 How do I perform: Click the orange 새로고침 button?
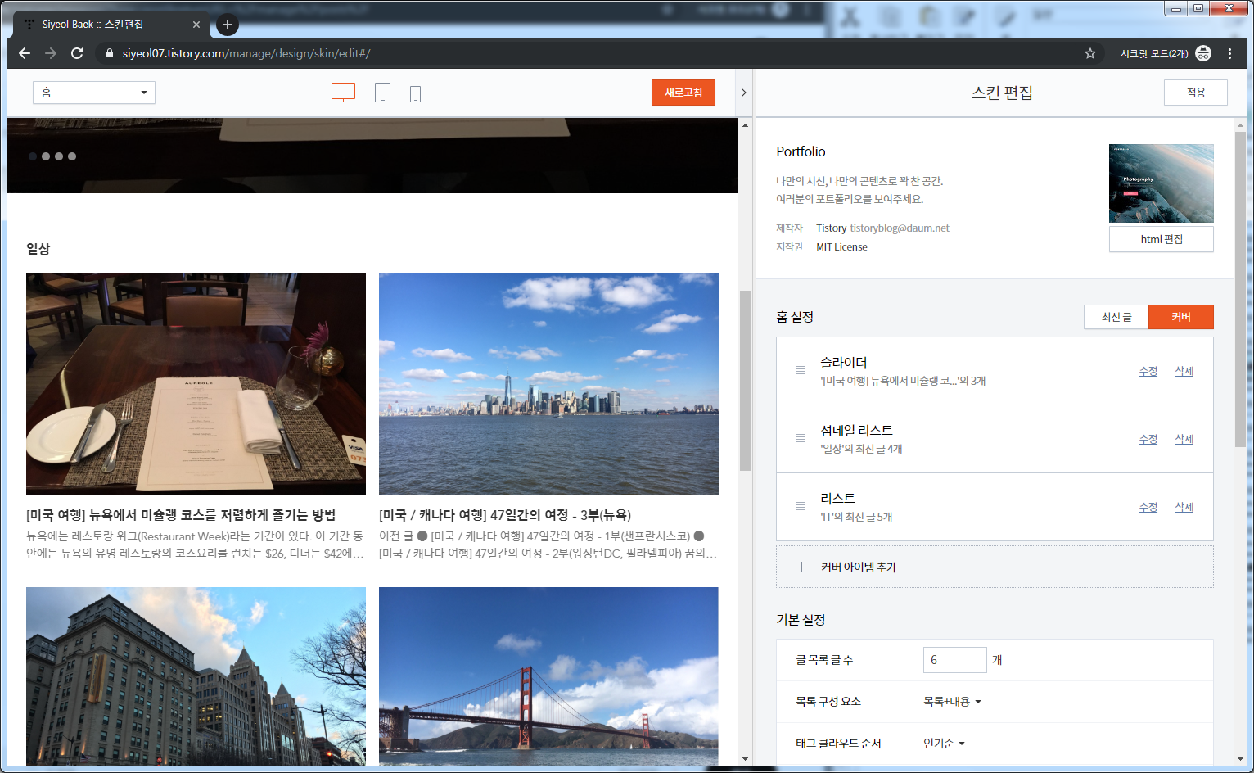click(683, 93)
